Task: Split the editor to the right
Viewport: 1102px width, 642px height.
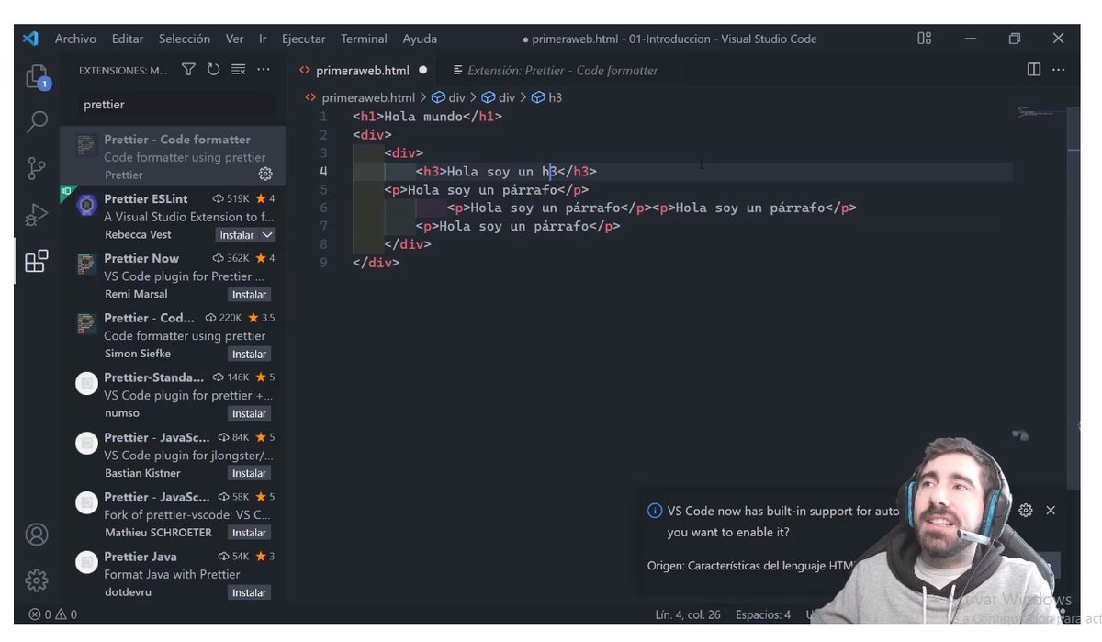Action: tap(1033, 70)
